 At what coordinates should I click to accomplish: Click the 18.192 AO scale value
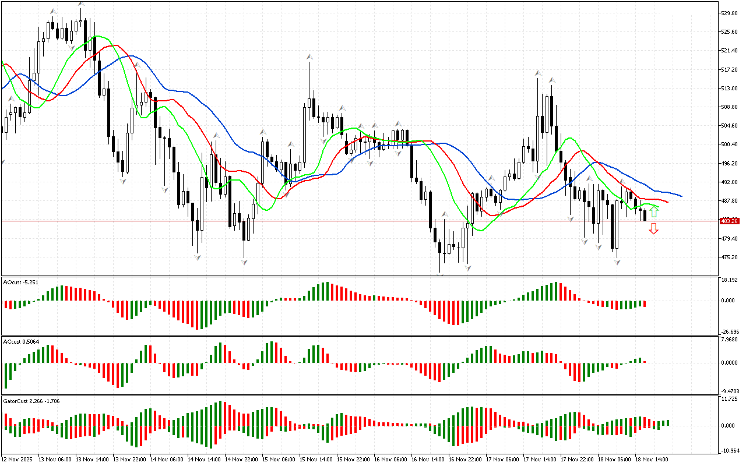729,280
